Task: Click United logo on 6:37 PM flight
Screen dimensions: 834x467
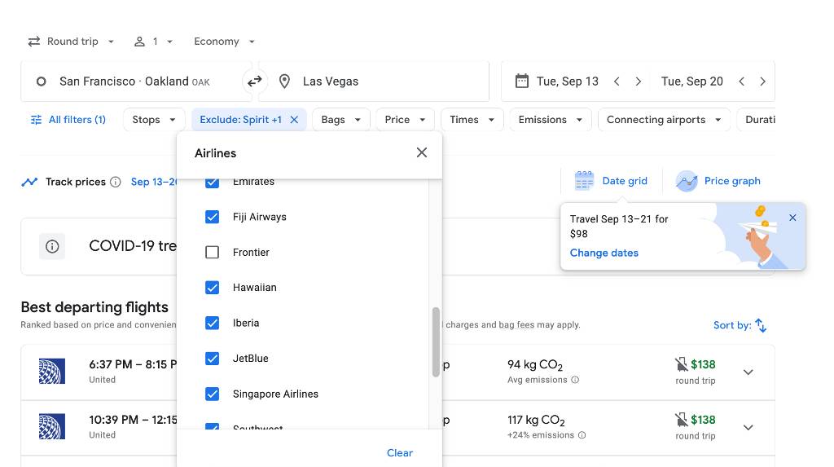Action: click(52, 371)
